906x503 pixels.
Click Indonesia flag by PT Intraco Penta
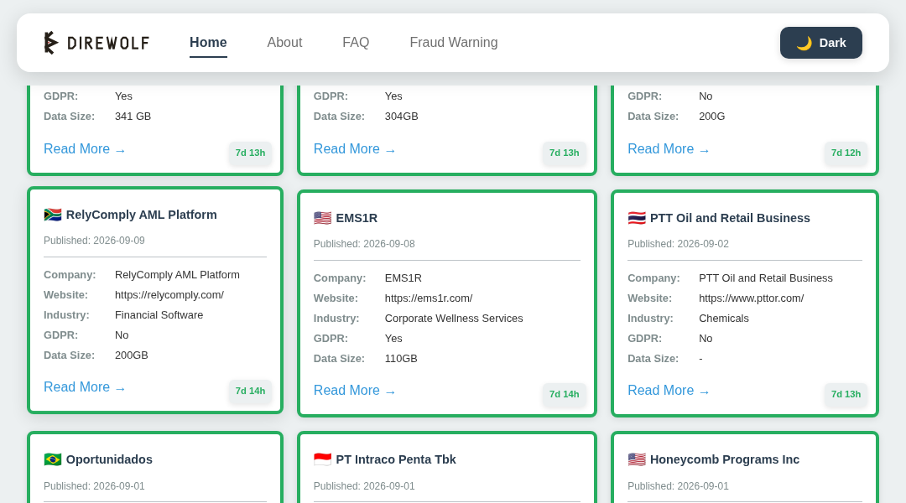[x=322, y=459]
